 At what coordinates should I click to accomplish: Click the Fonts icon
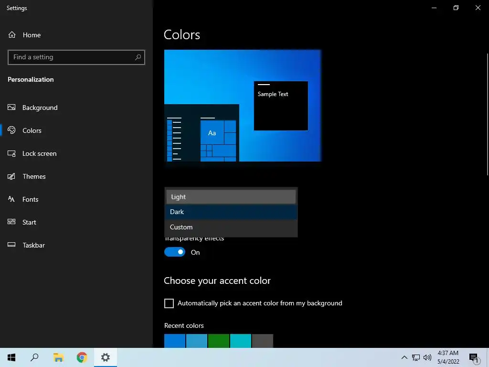tap(11, 199)
